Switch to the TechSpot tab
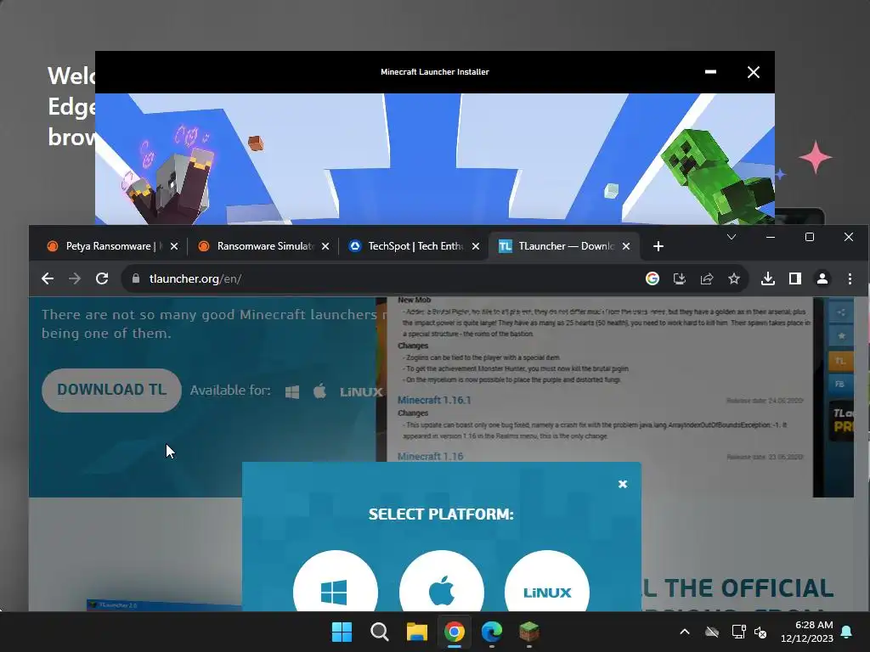 tap(414, 246)
